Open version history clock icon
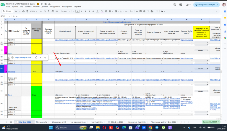 click(x=175, y=5)
